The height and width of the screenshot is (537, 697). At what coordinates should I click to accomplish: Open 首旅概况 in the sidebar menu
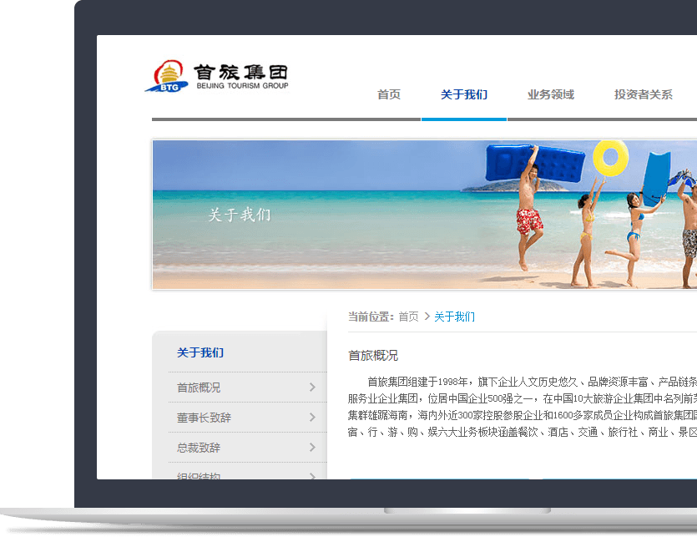pos(199,388)
